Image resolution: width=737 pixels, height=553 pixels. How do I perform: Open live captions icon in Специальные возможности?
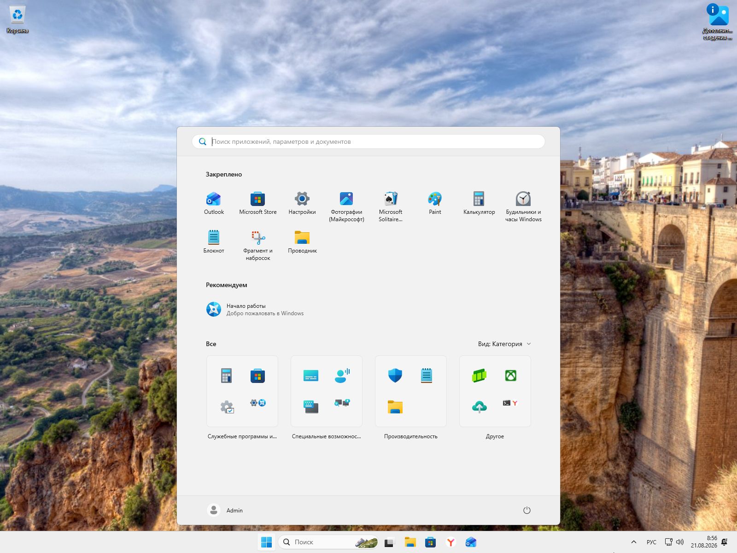311,376
